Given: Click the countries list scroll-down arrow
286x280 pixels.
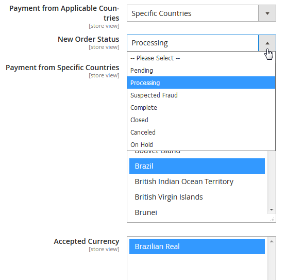Looking at the screenshot, I should (x=272, y=210).
